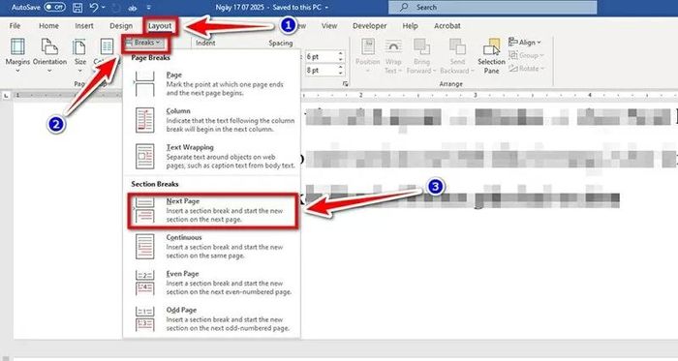Switch to the Layout tab
The image size is (678, 361).
coord(160,26)
